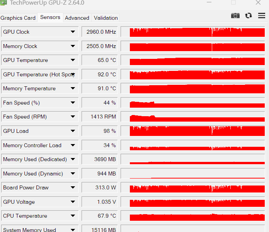Expand GPU Temperature (Hot Spot) dropdown
The width and height of the screenshot is (269, 232).
(x=73, y=74)
